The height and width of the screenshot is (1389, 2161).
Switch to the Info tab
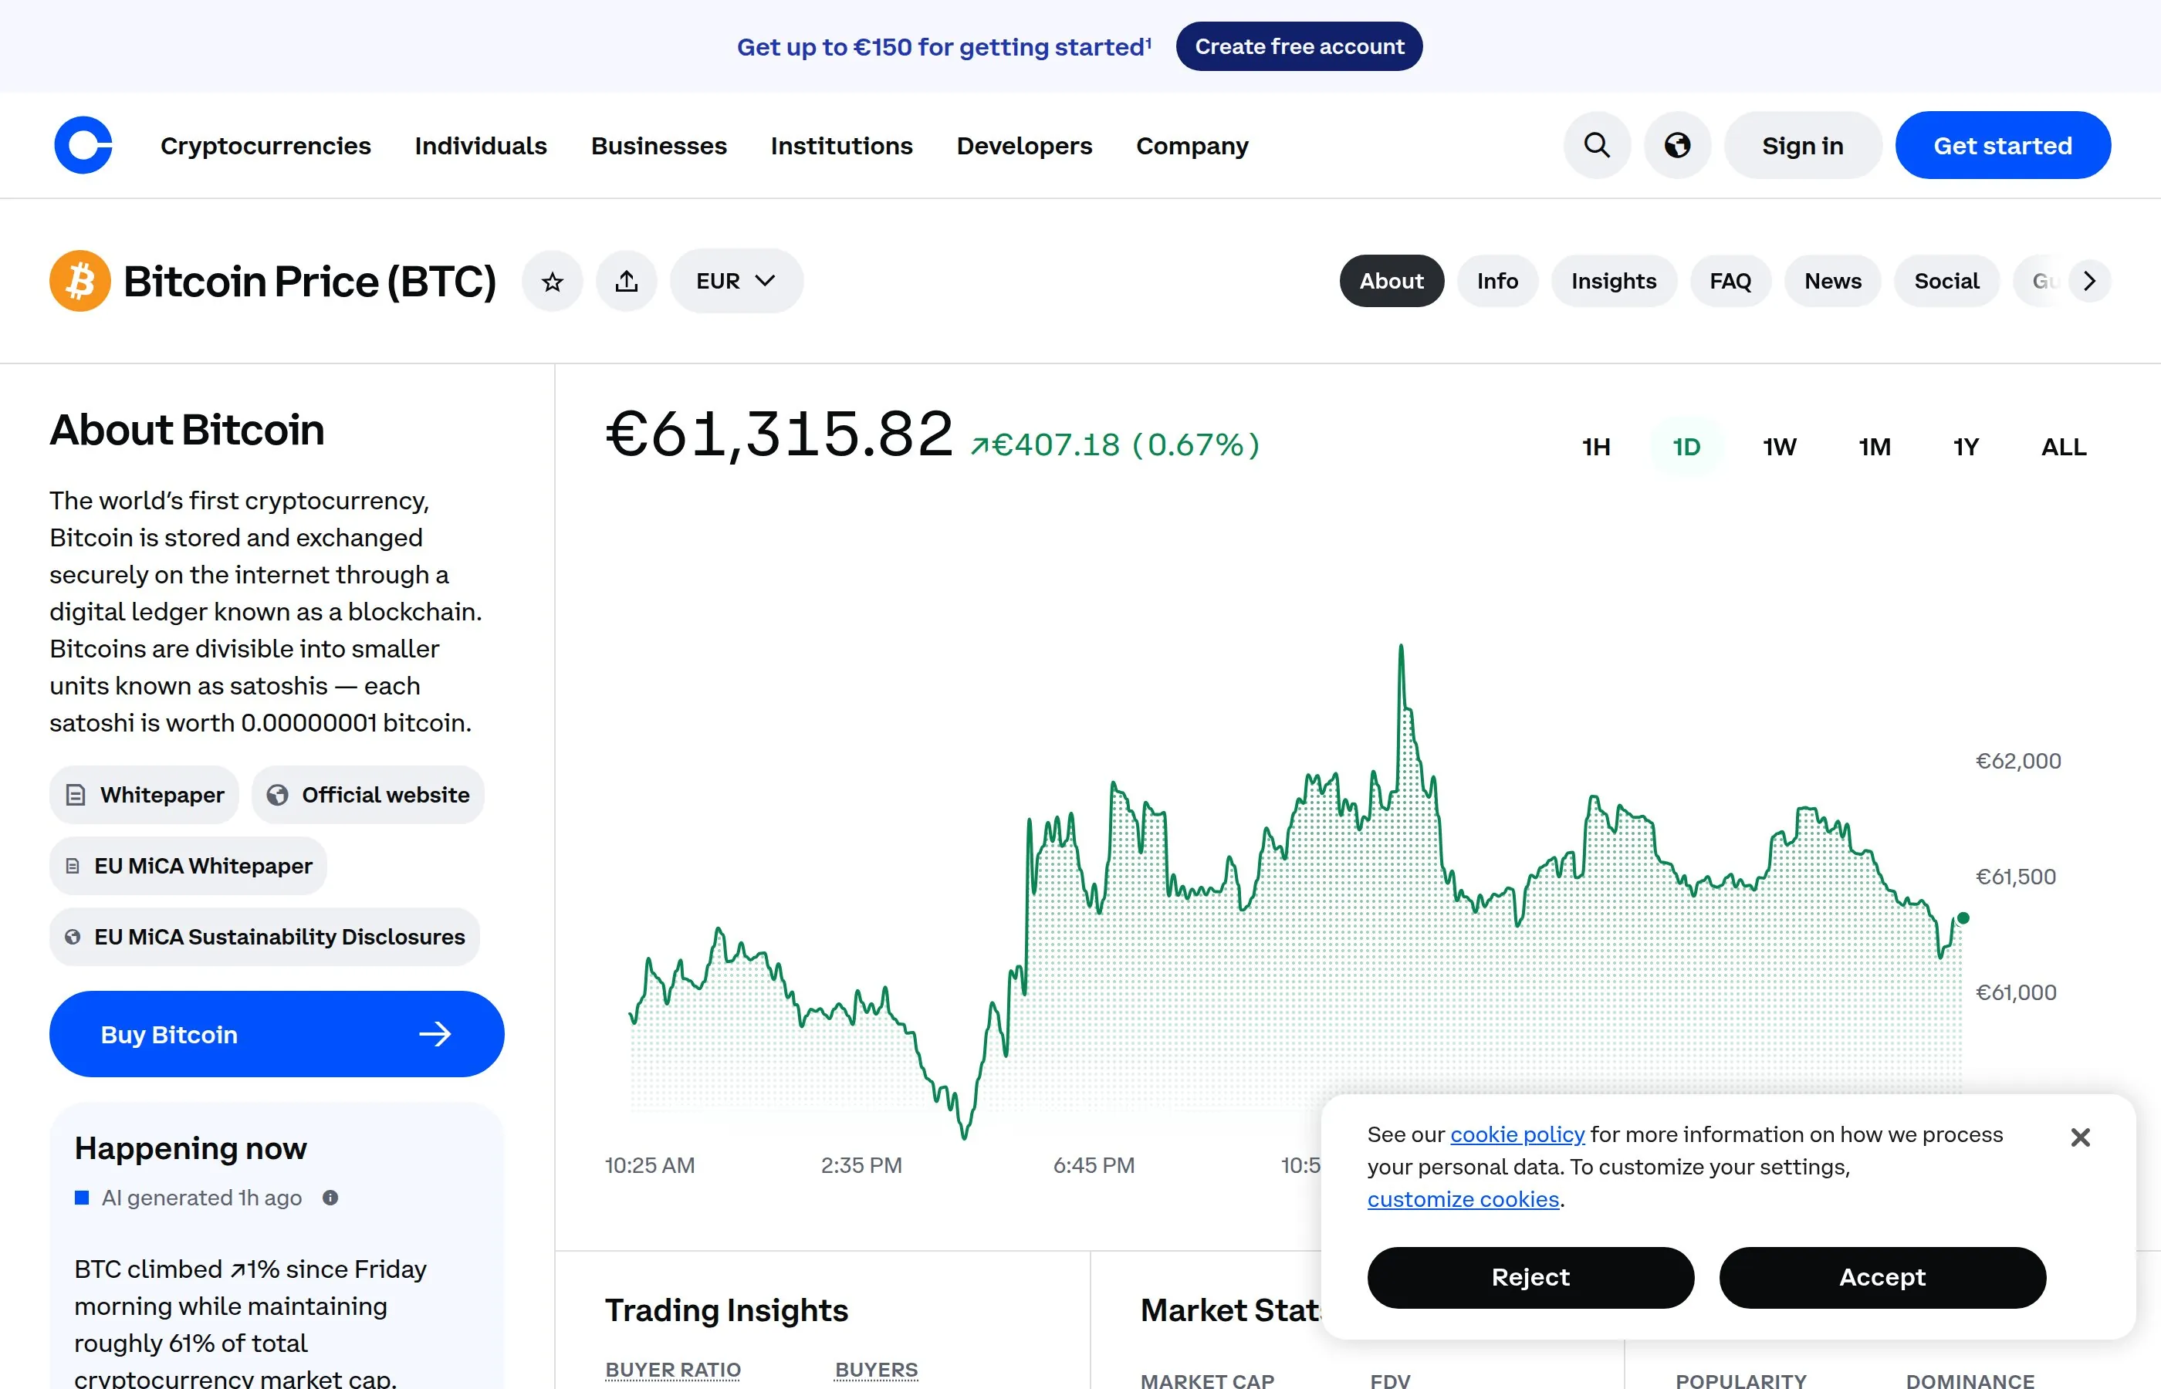1497,281
